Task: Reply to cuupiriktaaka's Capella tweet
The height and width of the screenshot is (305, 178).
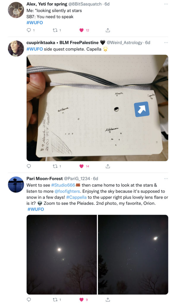Action: (29, 166)
